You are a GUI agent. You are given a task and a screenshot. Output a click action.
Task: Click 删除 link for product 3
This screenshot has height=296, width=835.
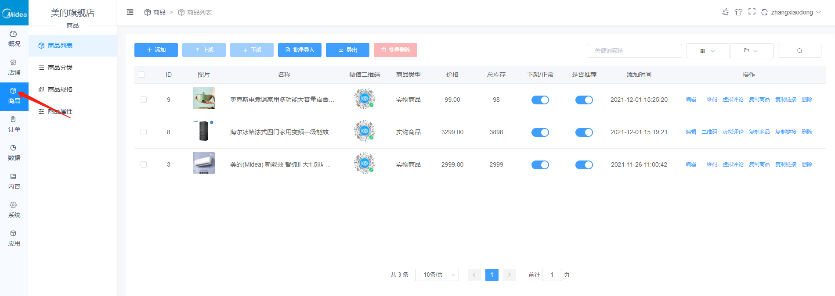pos(807,164)
